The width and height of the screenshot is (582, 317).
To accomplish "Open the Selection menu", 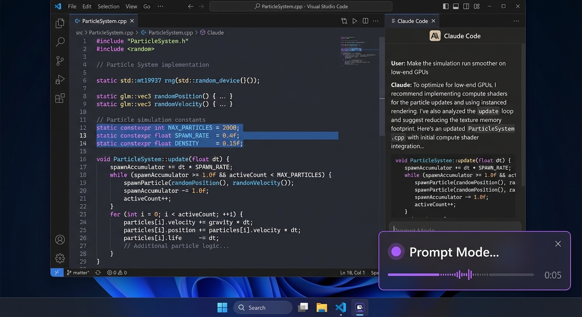I will tap(108, 6).
